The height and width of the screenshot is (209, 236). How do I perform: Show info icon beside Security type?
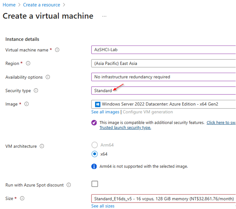(36, 91)
